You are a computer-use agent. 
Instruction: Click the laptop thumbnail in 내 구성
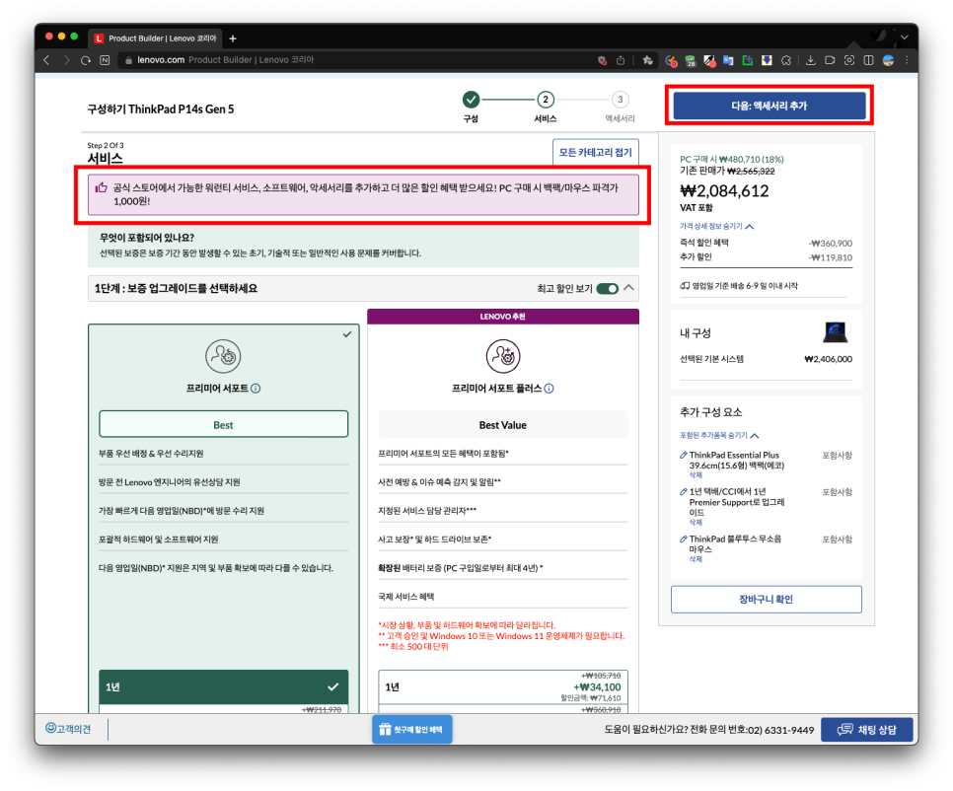click(836, 332)
